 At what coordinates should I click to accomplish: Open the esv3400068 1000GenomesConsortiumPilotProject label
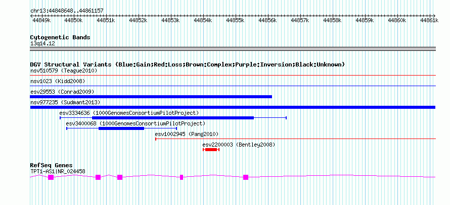click(136, 123)
